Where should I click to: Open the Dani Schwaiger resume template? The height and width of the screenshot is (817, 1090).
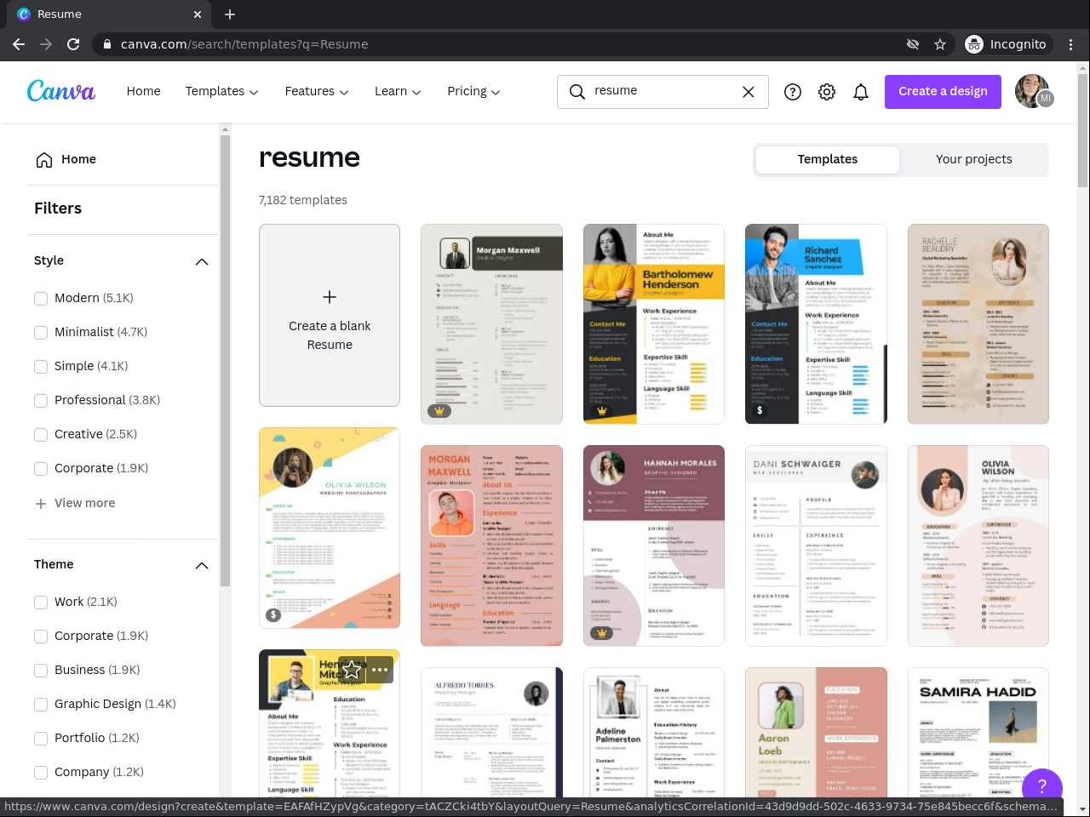tap(816, 546)
